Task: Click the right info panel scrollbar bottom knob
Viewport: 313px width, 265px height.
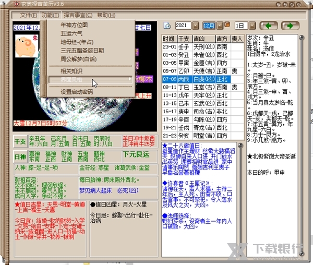Action: (x=302, y=254)
